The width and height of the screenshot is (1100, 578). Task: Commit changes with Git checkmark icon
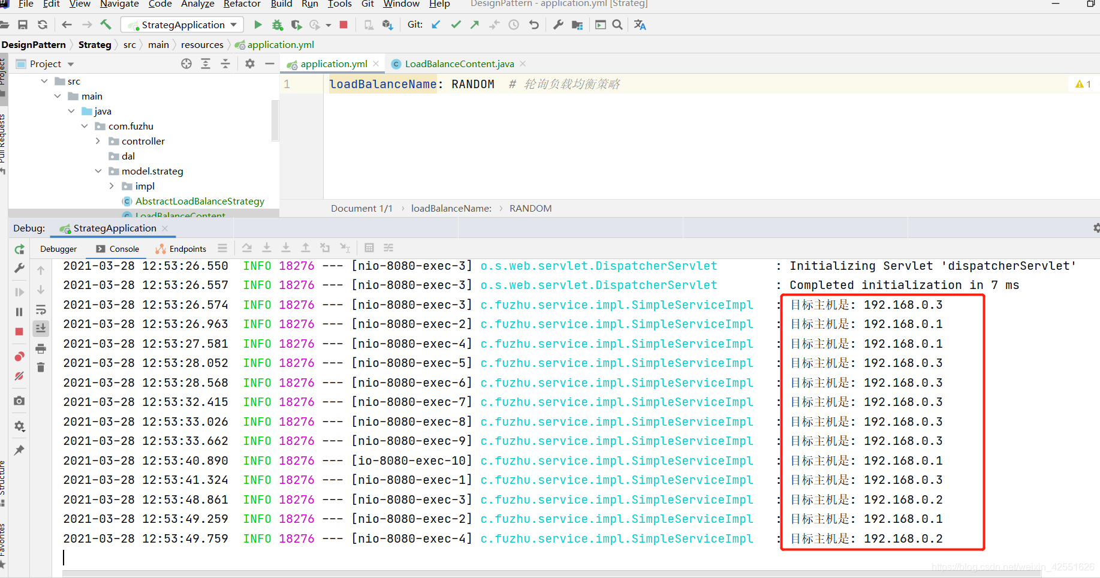point(456,25)
